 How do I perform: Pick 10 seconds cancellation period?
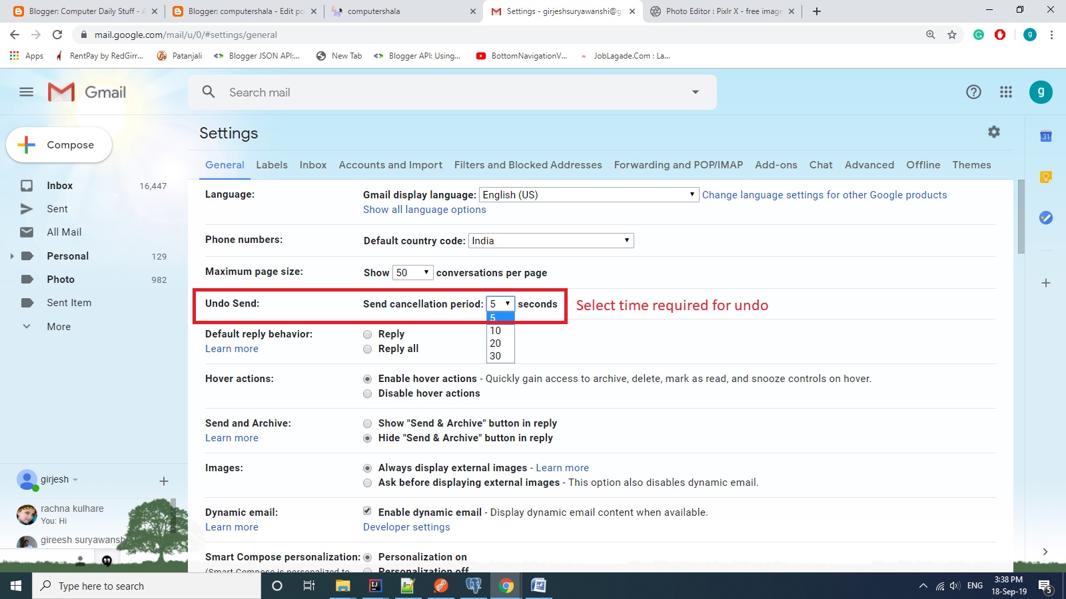tap(500, 331)
